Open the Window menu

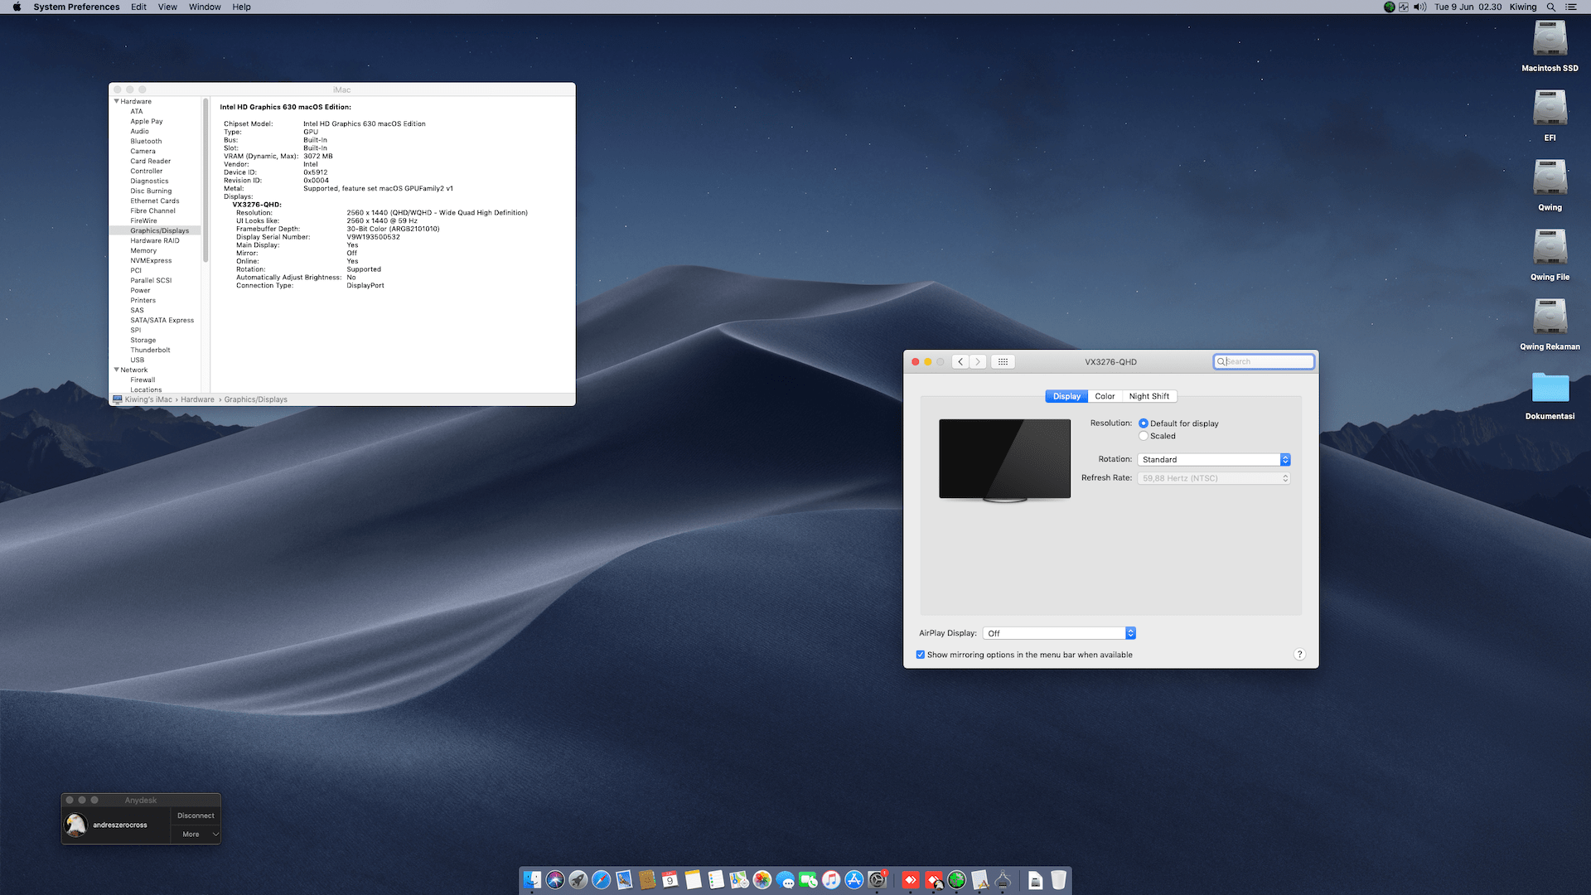(x=205, y=7)
